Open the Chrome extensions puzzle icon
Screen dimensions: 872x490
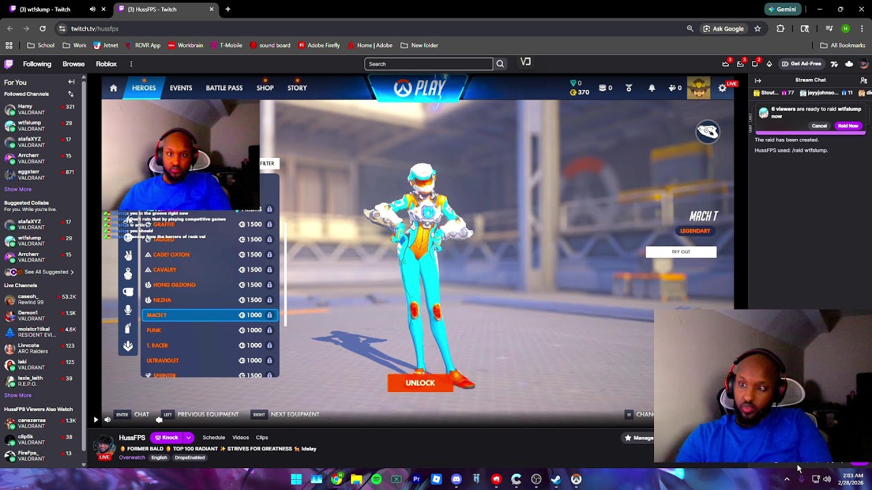pyautogui.click(x=781, y=29)
